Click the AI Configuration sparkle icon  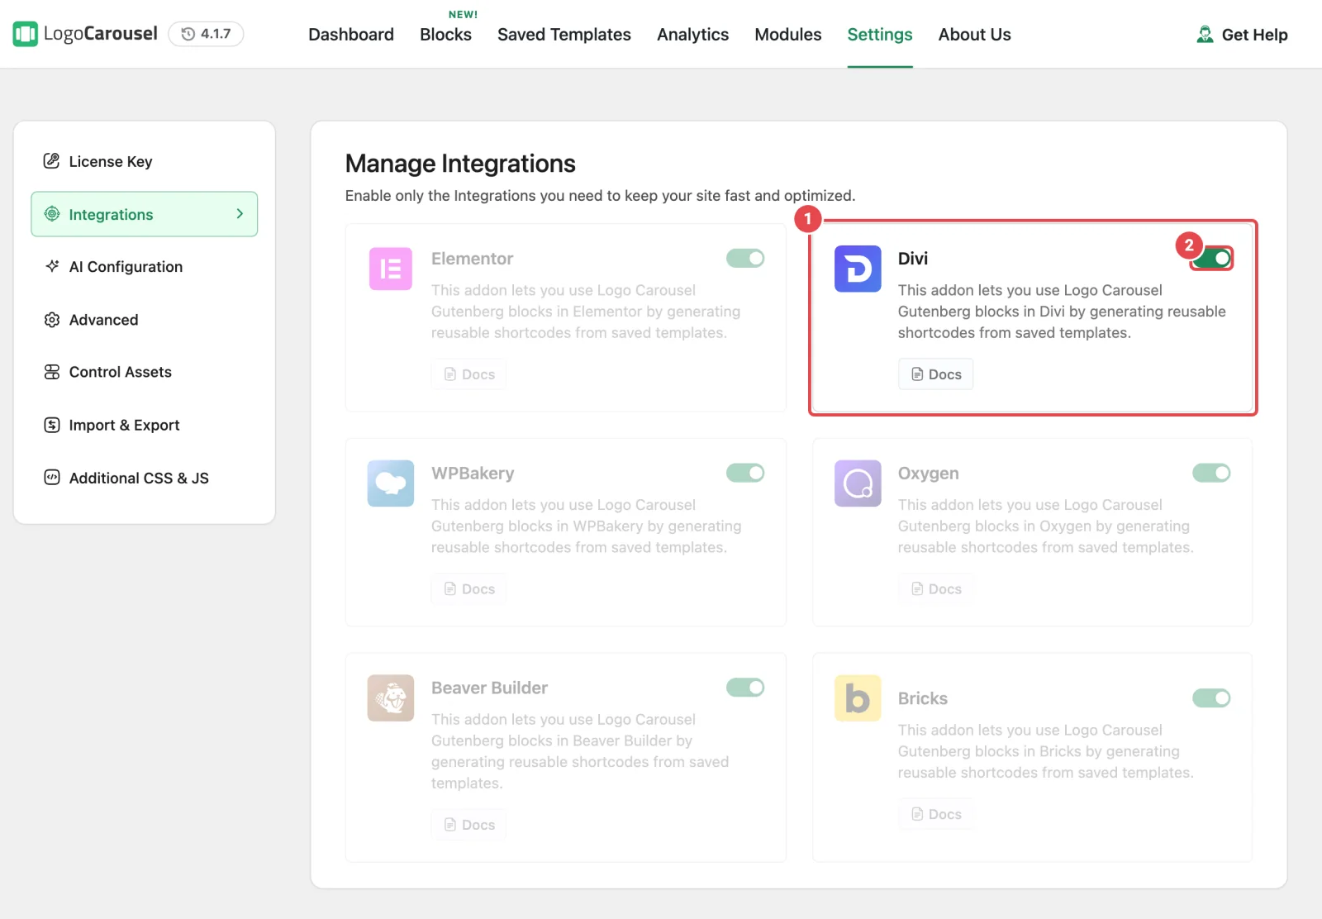pyautogui.click(x=51, y=266)
